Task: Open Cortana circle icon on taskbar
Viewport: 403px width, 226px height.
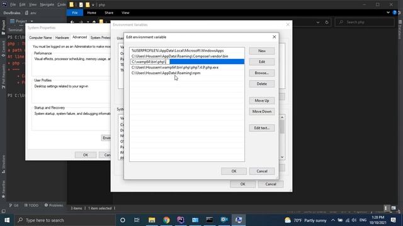Action: 123,220
